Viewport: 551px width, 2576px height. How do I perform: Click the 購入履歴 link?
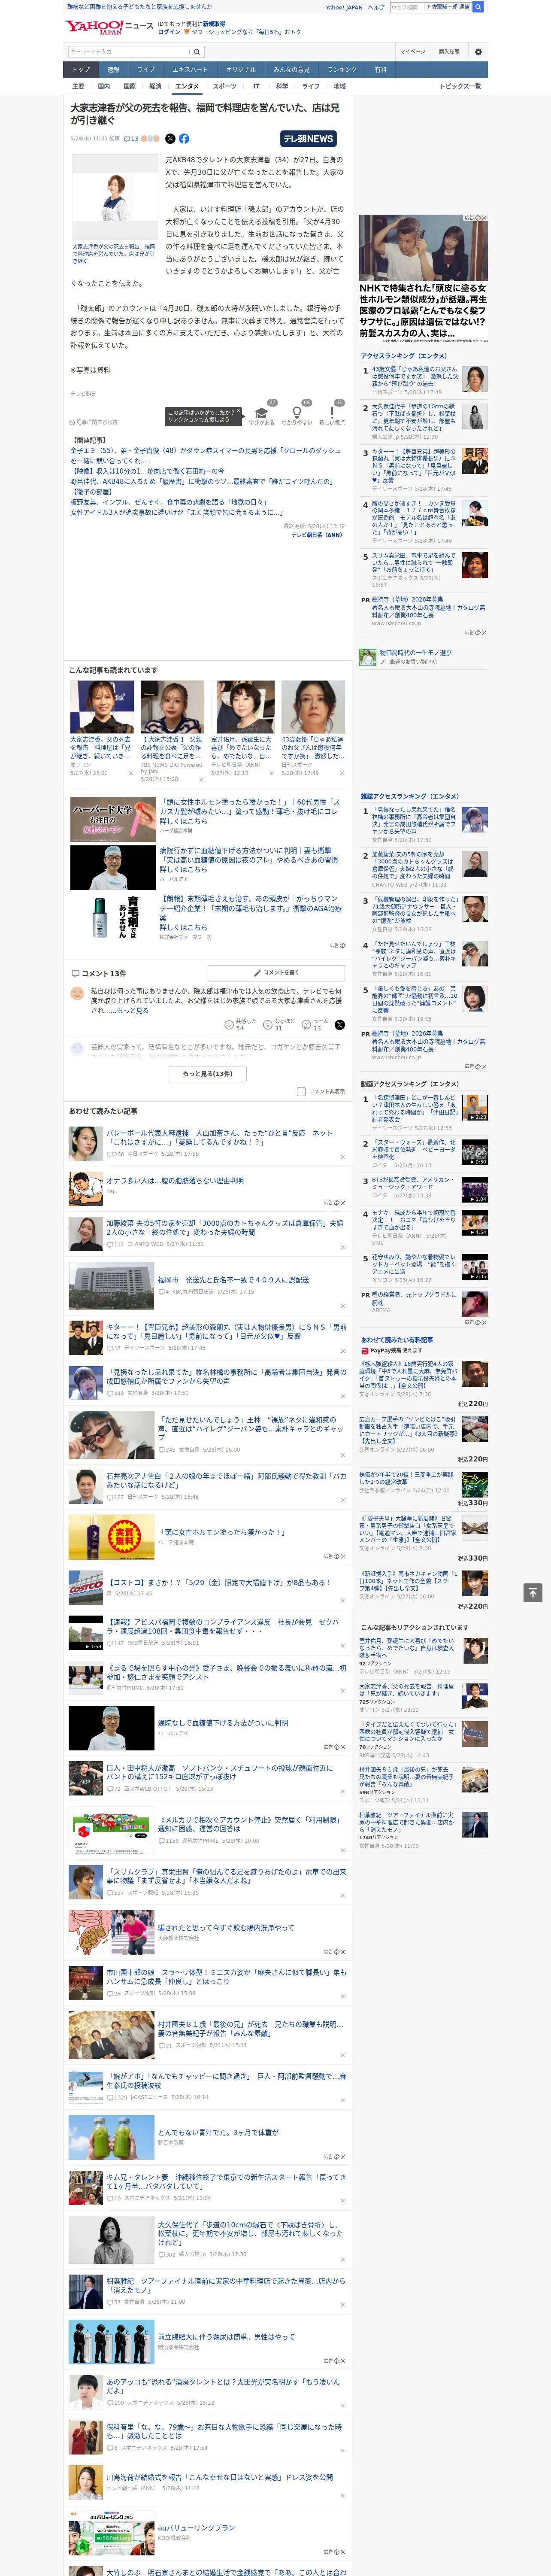pyautogui.click(x=449, y=51)
